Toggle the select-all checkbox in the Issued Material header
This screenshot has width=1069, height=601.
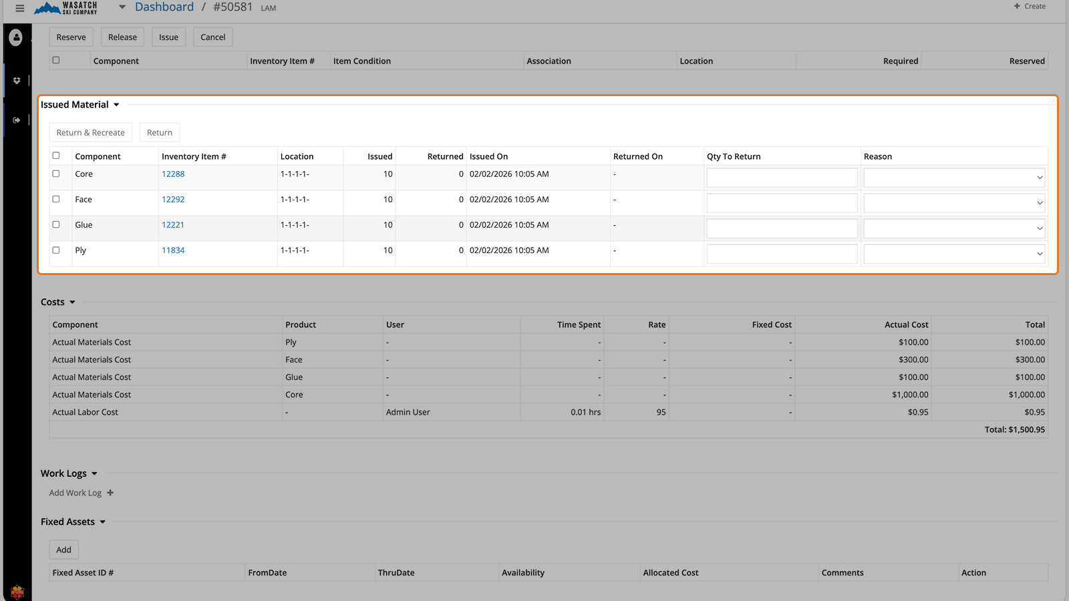click(x=56, y=156)
